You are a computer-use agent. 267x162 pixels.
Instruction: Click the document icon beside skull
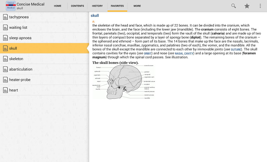[5, 48]
